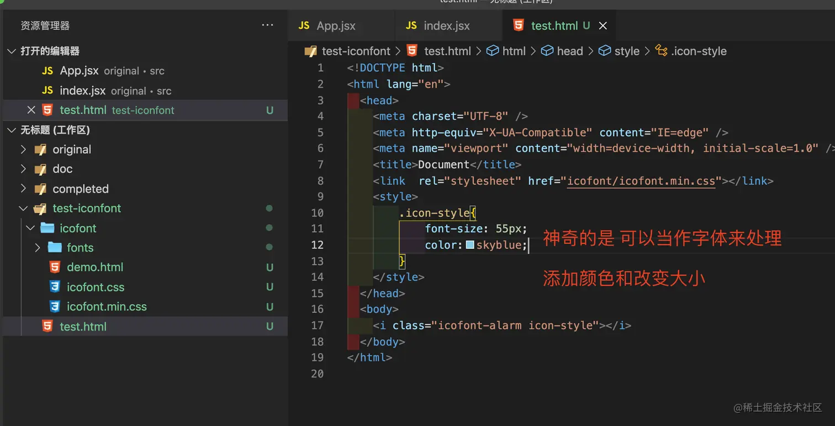This screenshot has height=426, width=835.
Task: Click the open folder icon of test-iconfont in the tree
Action: (40, 209)
